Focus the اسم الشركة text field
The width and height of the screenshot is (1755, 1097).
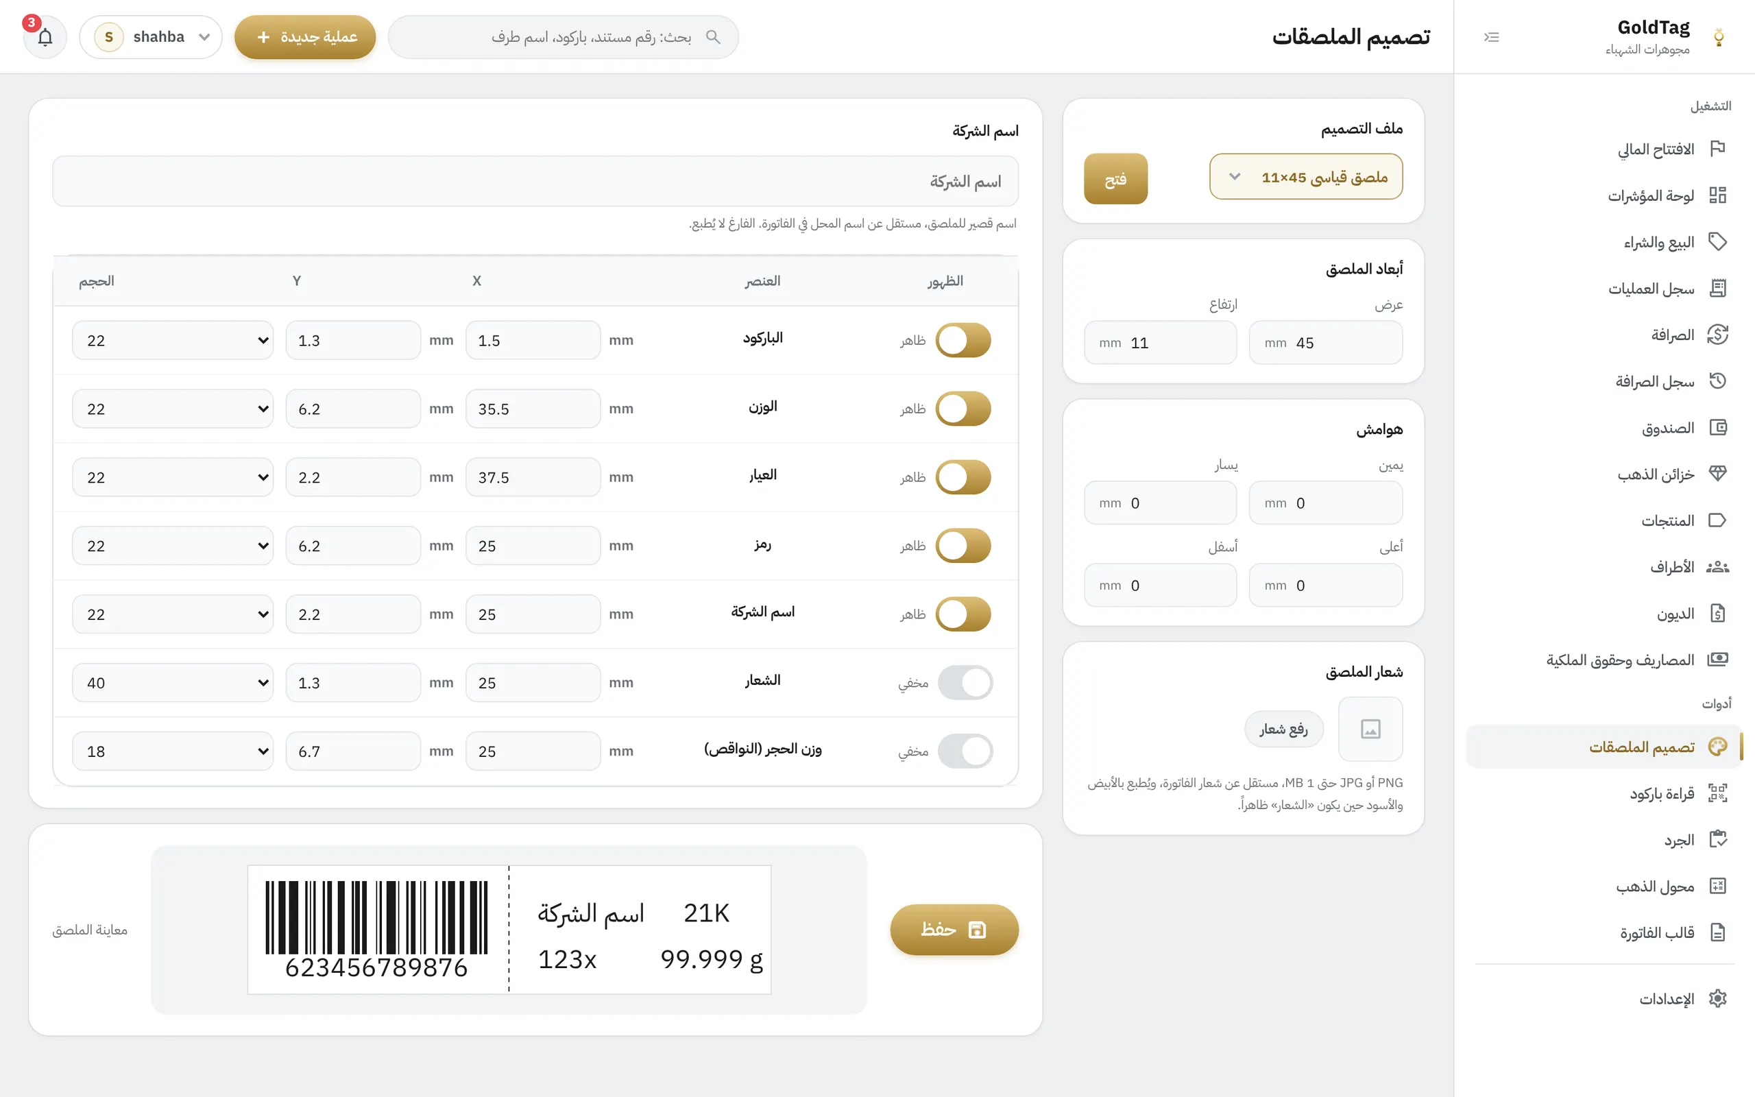coord(535,182)
